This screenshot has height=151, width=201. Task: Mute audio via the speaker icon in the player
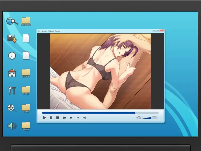(x=139, y=118)
